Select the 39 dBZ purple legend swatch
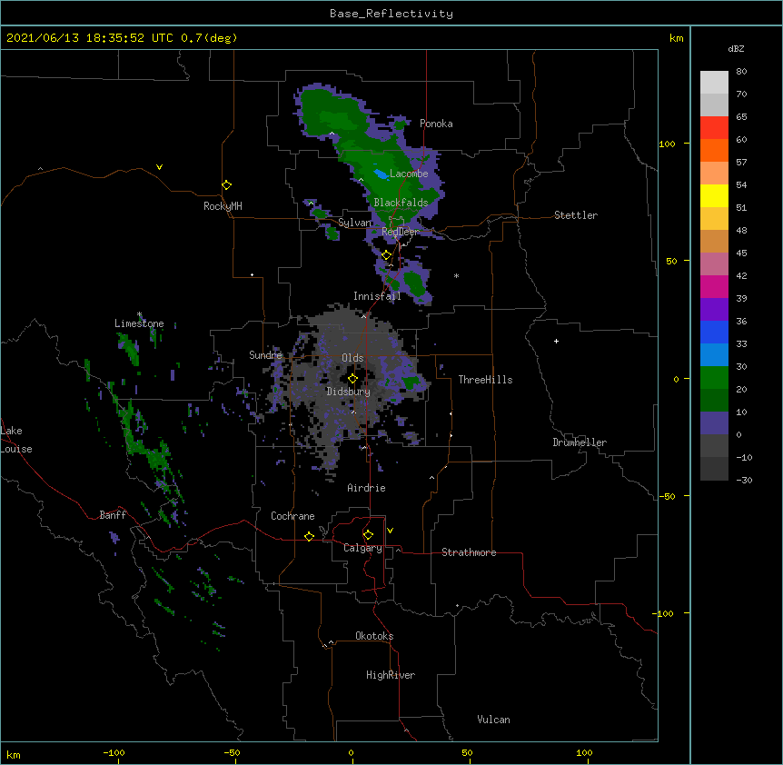Viewport: 783px width, 765px height. point(714,310)
